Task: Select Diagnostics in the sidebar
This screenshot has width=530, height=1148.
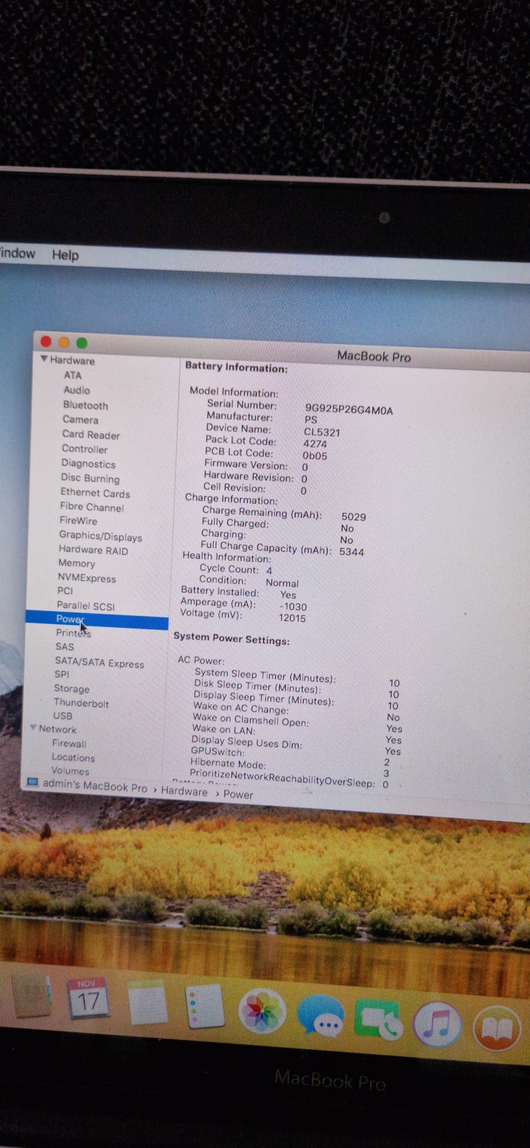Action: [88, 464]
